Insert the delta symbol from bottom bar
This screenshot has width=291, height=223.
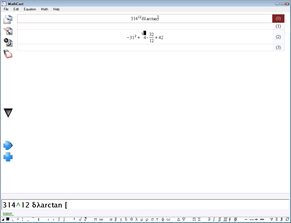point(126,219)
